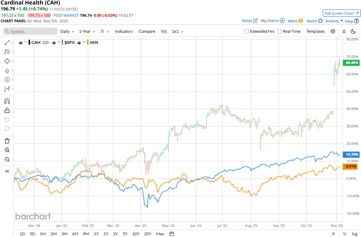Open the Actions dropdown menu
361x237 pixels.
click(334, 21)
